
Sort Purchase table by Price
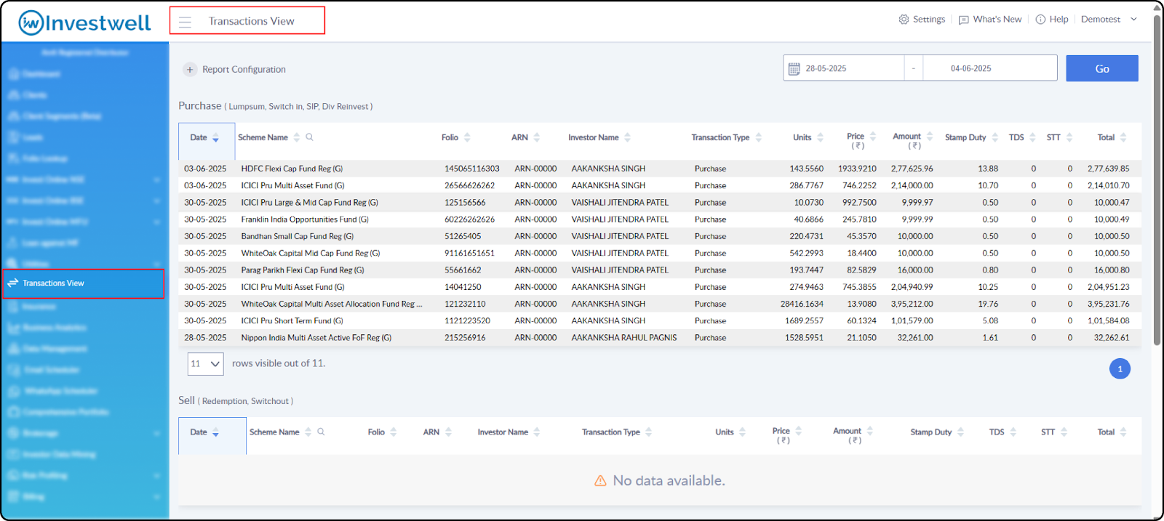click(873, 137)
